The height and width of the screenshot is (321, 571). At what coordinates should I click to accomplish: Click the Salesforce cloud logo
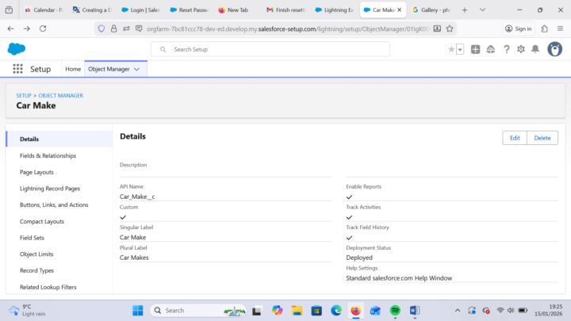[17, 49]
